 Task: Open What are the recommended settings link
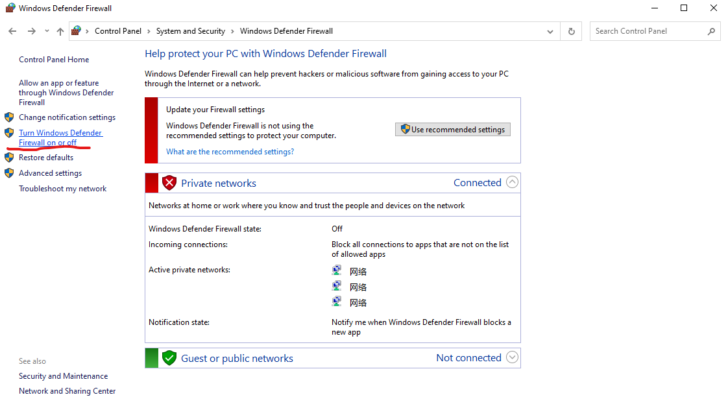pos(230,152)
